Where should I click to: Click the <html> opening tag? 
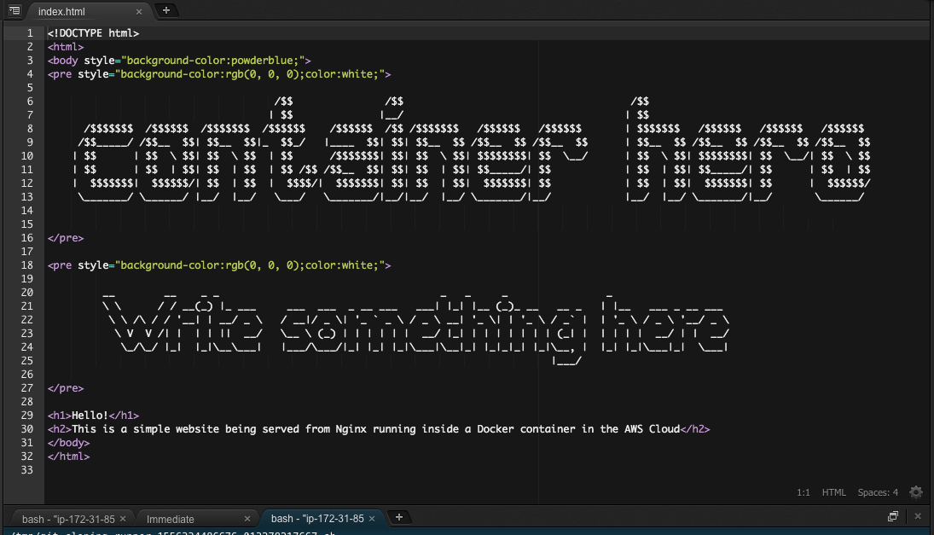point(66,46)
